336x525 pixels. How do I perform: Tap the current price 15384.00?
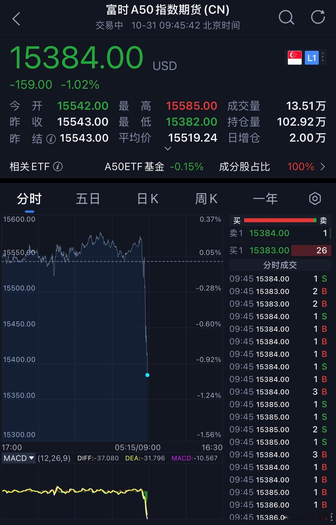[x=76, y=57]
